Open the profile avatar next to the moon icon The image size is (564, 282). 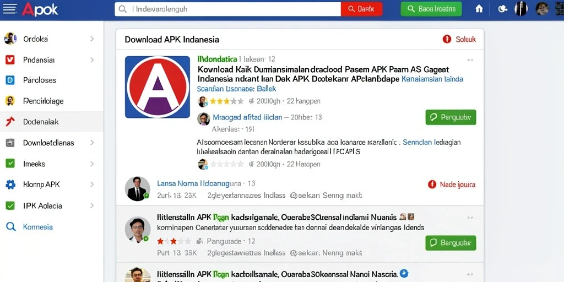click(521, 9)
